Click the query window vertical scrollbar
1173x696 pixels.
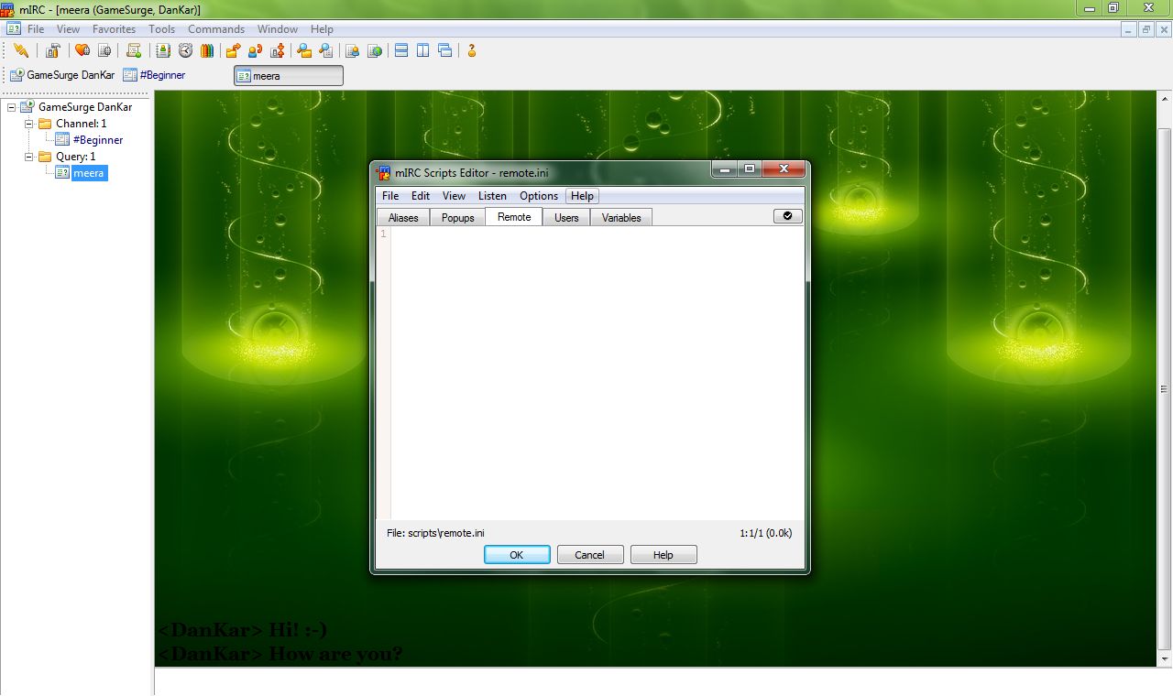(x=1164, y=378)
